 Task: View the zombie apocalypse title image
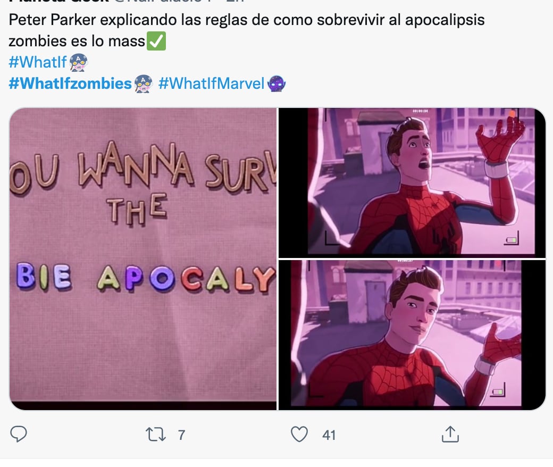point(143,259)
